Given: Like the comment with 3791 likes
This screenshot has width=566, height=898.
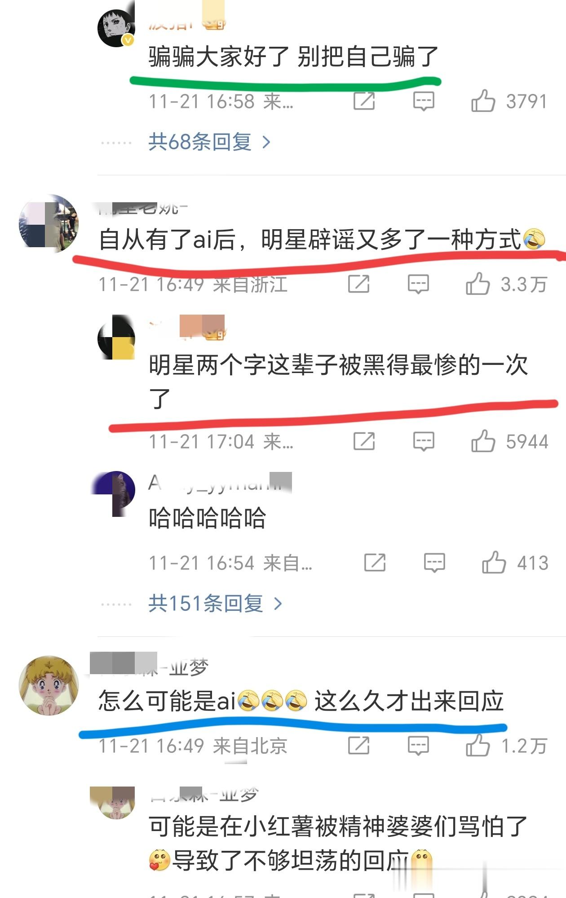Looking at the screenshot, I should [483, 101].
